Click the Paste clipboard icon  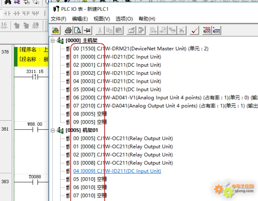coord(119,30)
